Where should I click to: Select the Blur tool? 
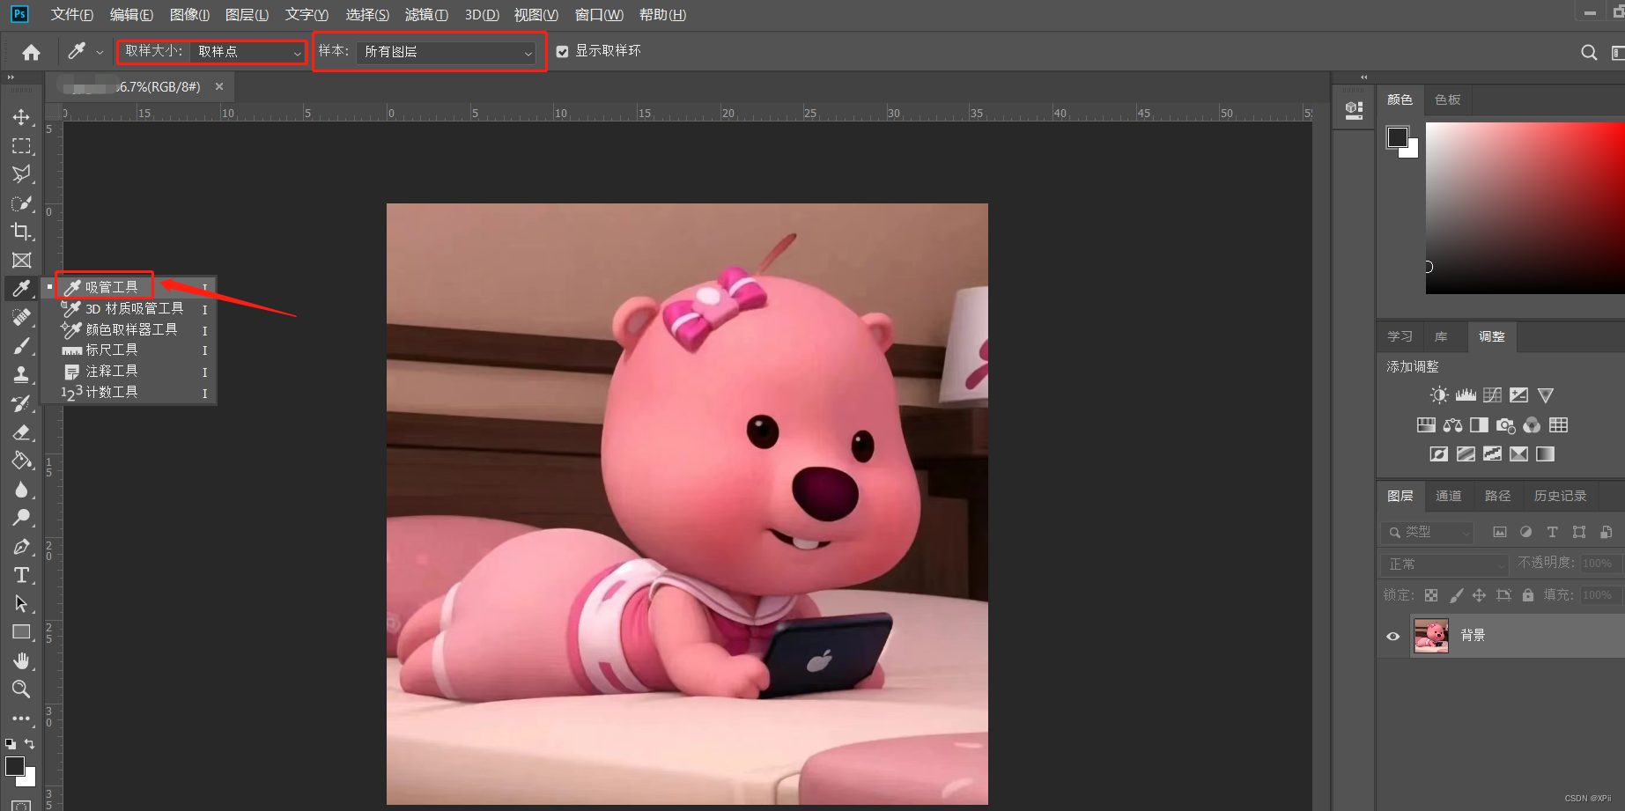tap(21, 490)
